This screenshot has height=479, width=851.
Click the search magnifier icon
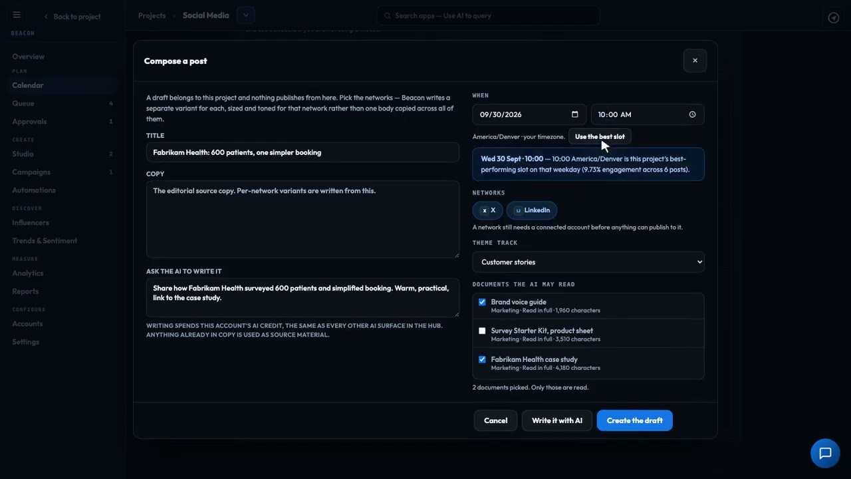[x=387, y=16]
